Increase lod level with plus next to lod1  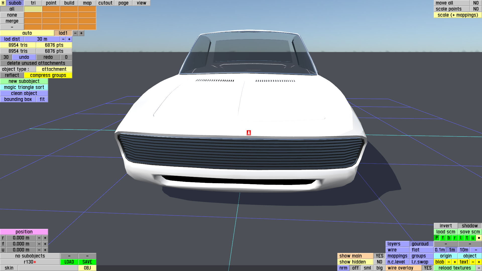(x=81, y=33)
